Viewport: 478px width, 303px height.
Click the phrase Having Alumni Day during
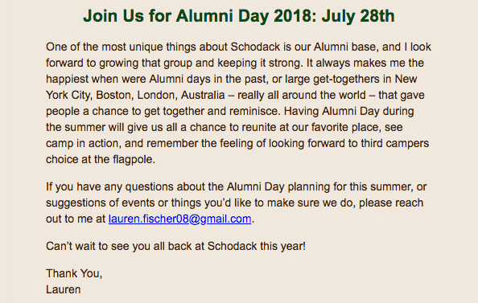pyautogui.click(x=348, y=112)
